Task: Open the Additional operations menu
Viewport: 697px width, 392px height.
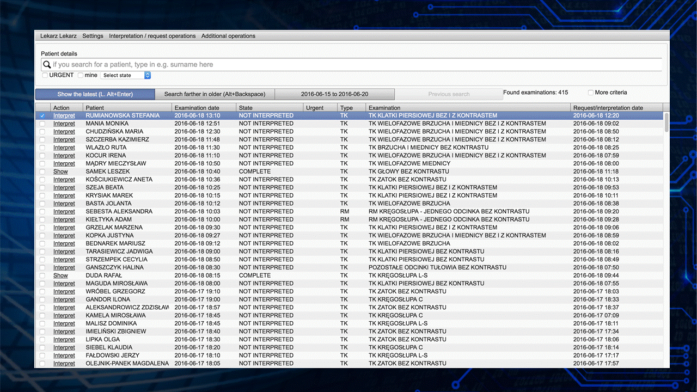Action: (x=228, y=36)
